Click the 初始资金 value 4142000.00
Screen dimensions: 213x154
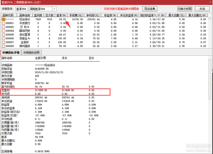pos(42,69)
